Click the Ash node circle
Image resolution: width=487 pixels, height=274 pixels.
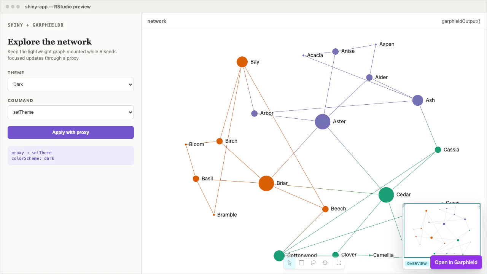pyautogui.click(x=418, y=100)
